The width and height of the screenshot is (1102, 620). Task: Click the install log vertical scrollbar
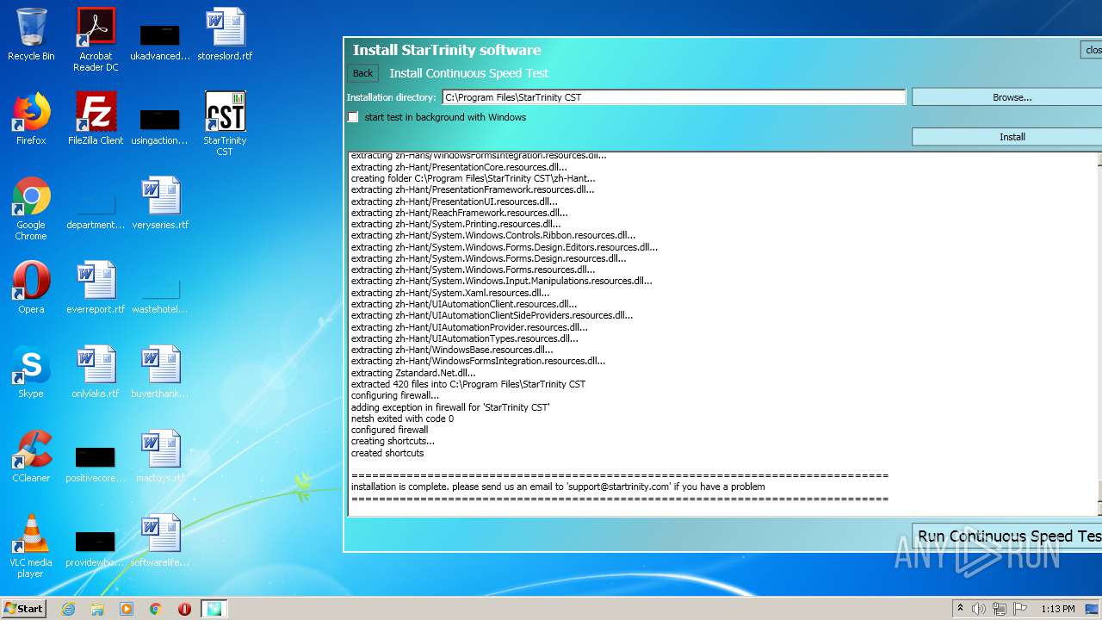[1099, 333]
